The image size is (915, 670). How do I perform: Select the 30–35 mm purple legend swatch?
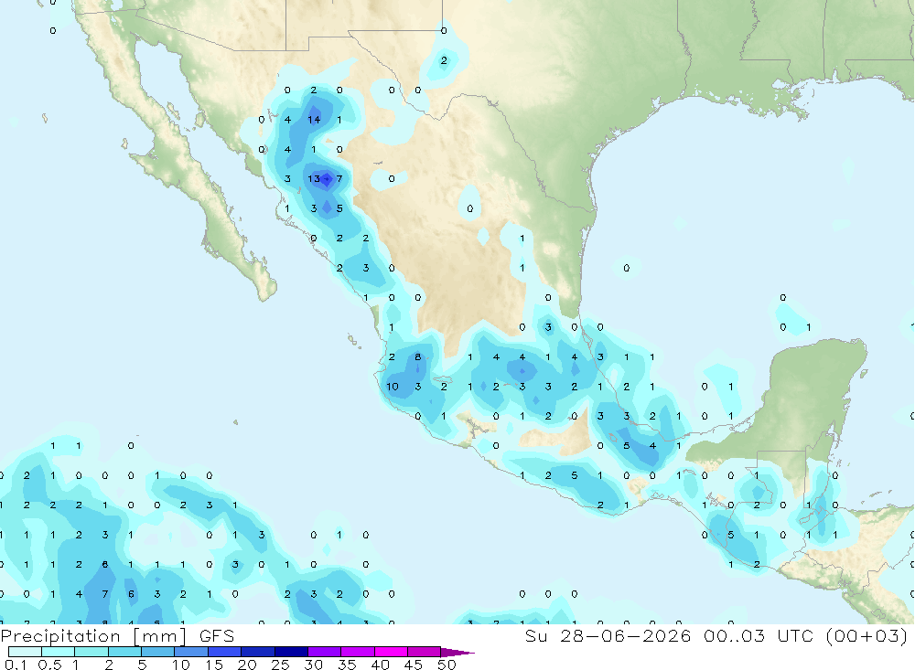tap(325, 652)
